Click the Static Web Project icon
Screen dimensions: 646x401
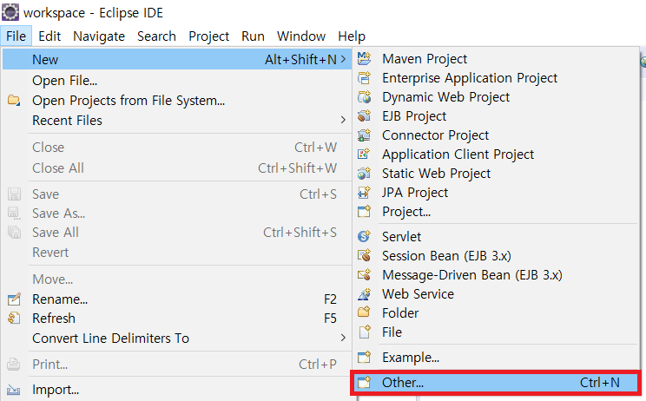[364, 174]
